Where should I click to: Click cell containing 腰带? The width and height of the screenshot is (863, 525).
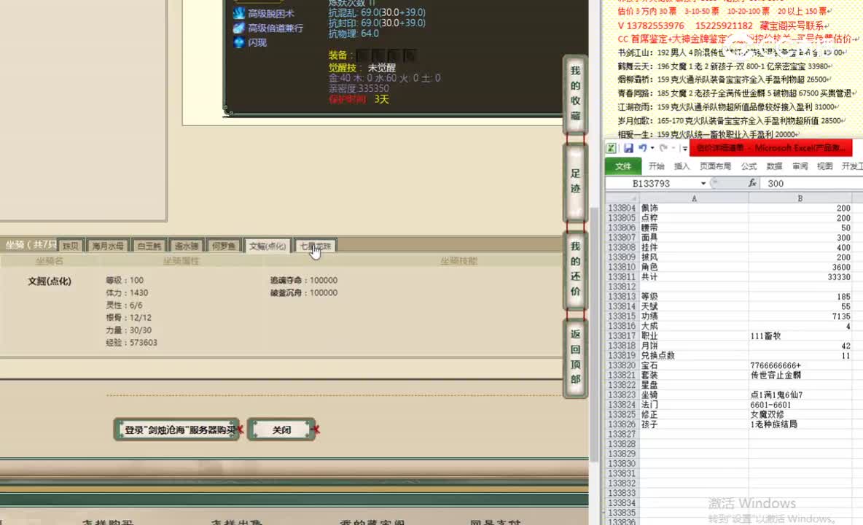tap(693, 227)
